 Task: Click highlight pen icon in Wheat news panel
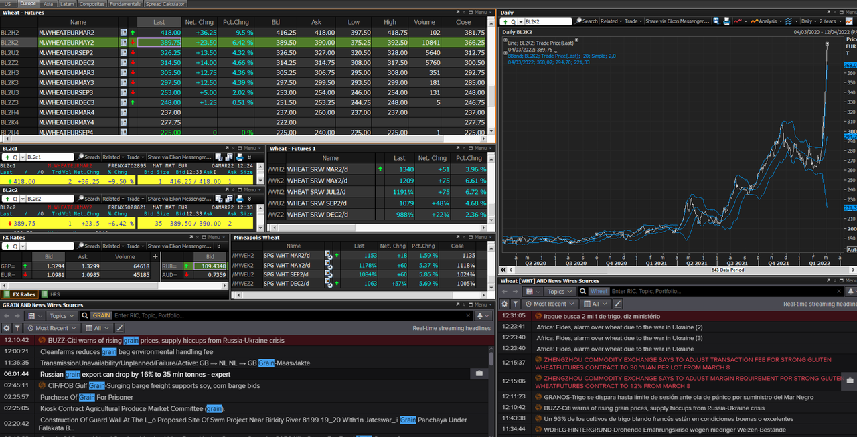617,304
